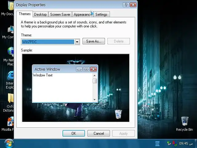Image resolution: width=197 pixels, height=148 pixels.
Task: Open the Oxford Dictionary folder icon
Action: point(9,103)
